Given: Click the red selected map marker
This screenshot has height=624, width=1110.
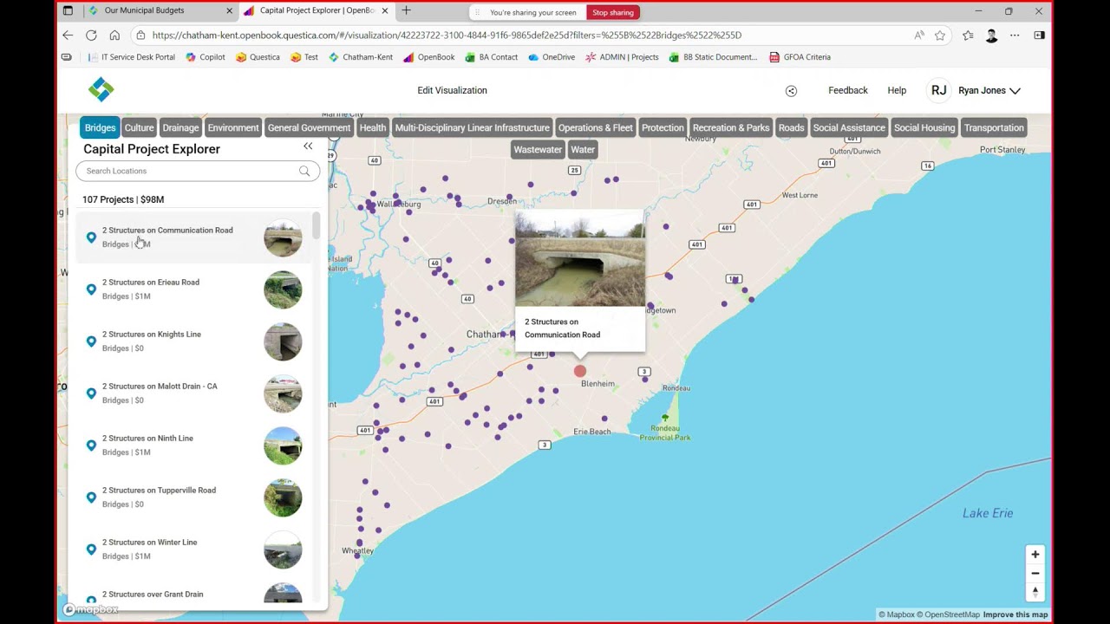Looking at the screenshot, I should pyautogui.click(x=580, y=371).
